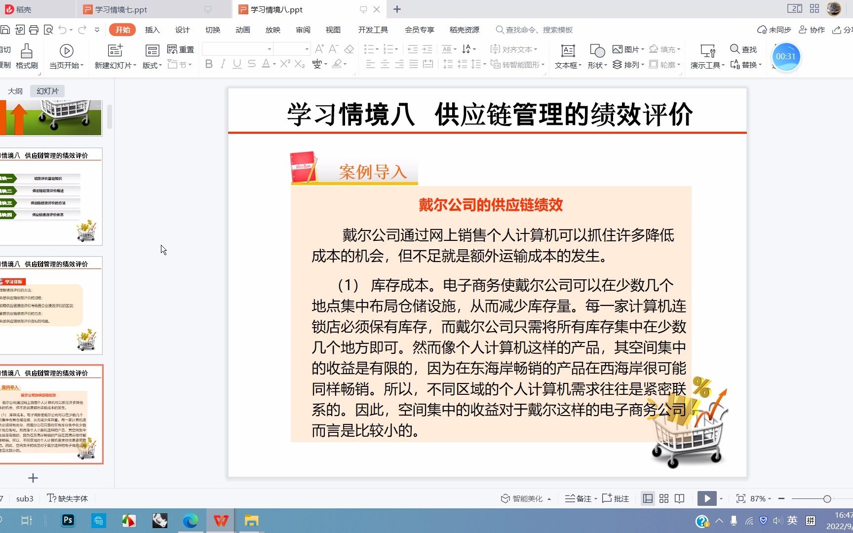Image resolution: width=853 pixels, height=533 pixels.
Task: Click the 批注 (Comments) button
Action: pos(616,498)
